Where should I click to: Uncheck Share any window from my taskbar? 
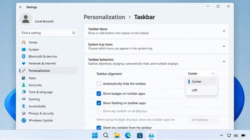pyautogui.click(x=99, y=128)
